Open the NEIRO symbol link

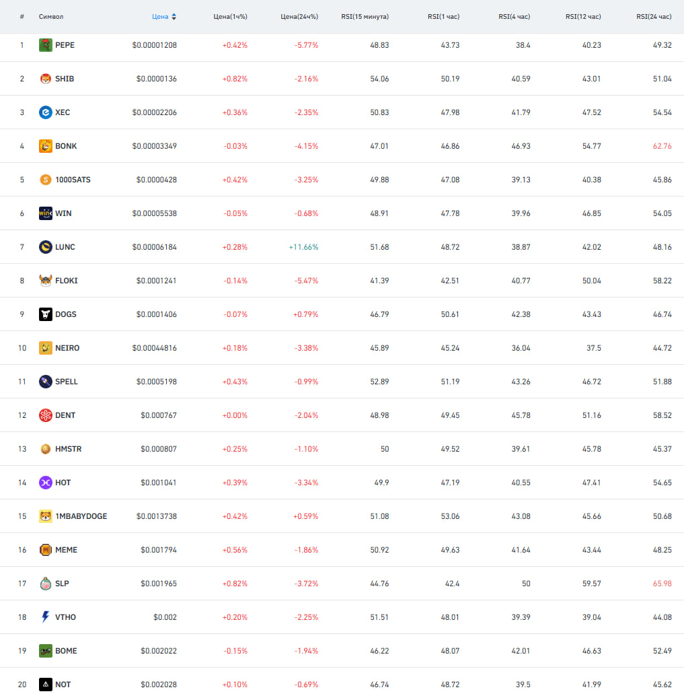67,348
